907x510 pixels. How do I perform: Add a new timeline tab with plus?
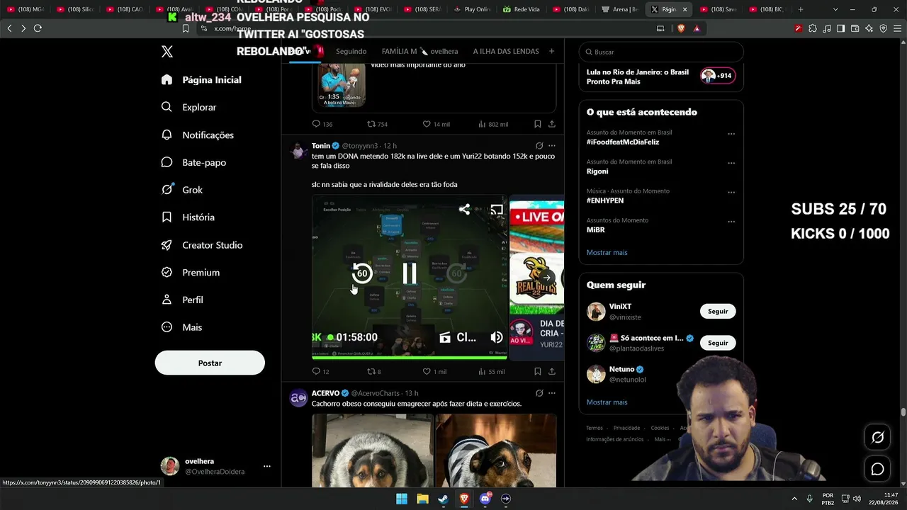551,51
